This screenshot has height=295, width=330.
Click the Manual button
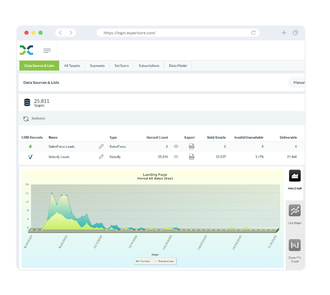tap(297, 83)
